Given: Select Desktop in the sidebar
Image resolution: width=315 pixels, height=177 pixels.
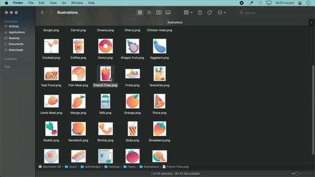Looking at the screenshot, I should point(14,38).
